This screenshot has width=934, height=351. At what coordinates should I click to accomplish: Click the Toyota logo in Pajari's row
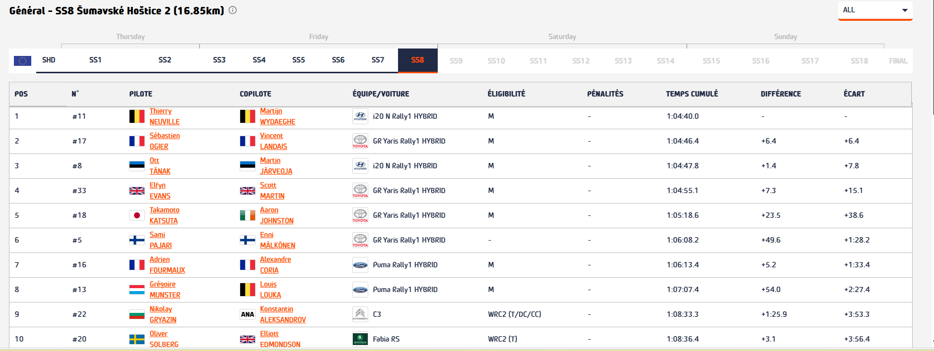click(360, 240)
